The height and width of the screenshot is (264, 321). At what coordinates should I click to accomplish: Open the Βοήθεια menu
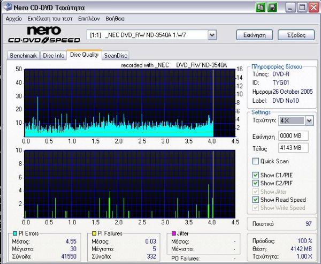click(115, 19)
